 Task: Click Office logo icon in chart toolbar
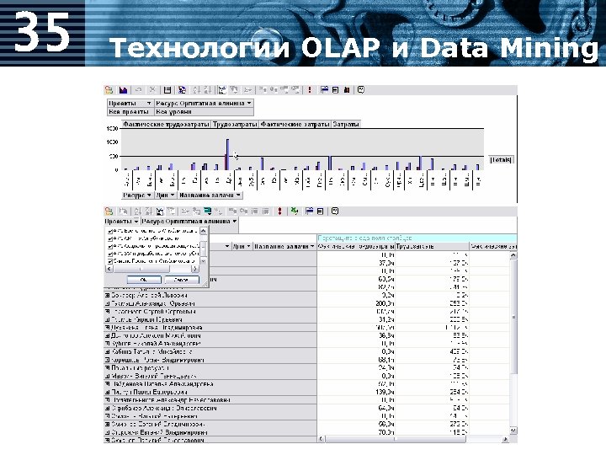pyautogui.click(x=109, y=90)
